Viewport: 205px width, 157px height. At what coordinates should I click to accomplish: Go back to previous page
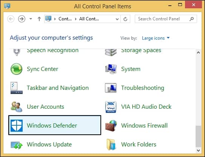[11, 19]
